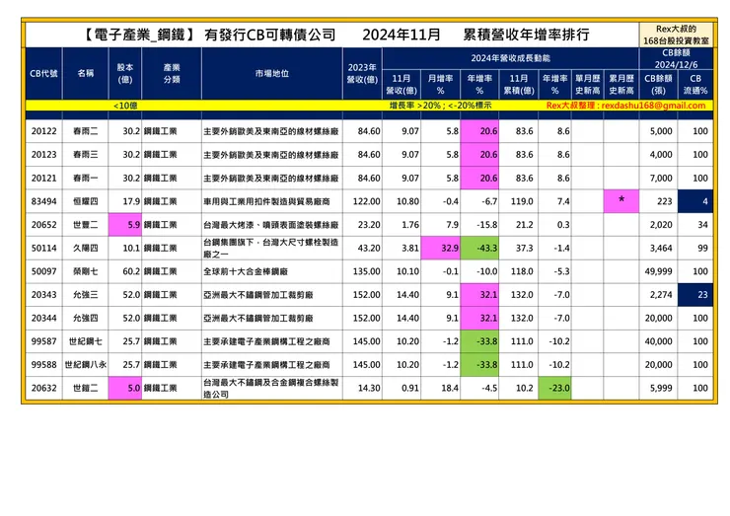
Task: Click CB code cell 20122
Action: click(43, 131)
